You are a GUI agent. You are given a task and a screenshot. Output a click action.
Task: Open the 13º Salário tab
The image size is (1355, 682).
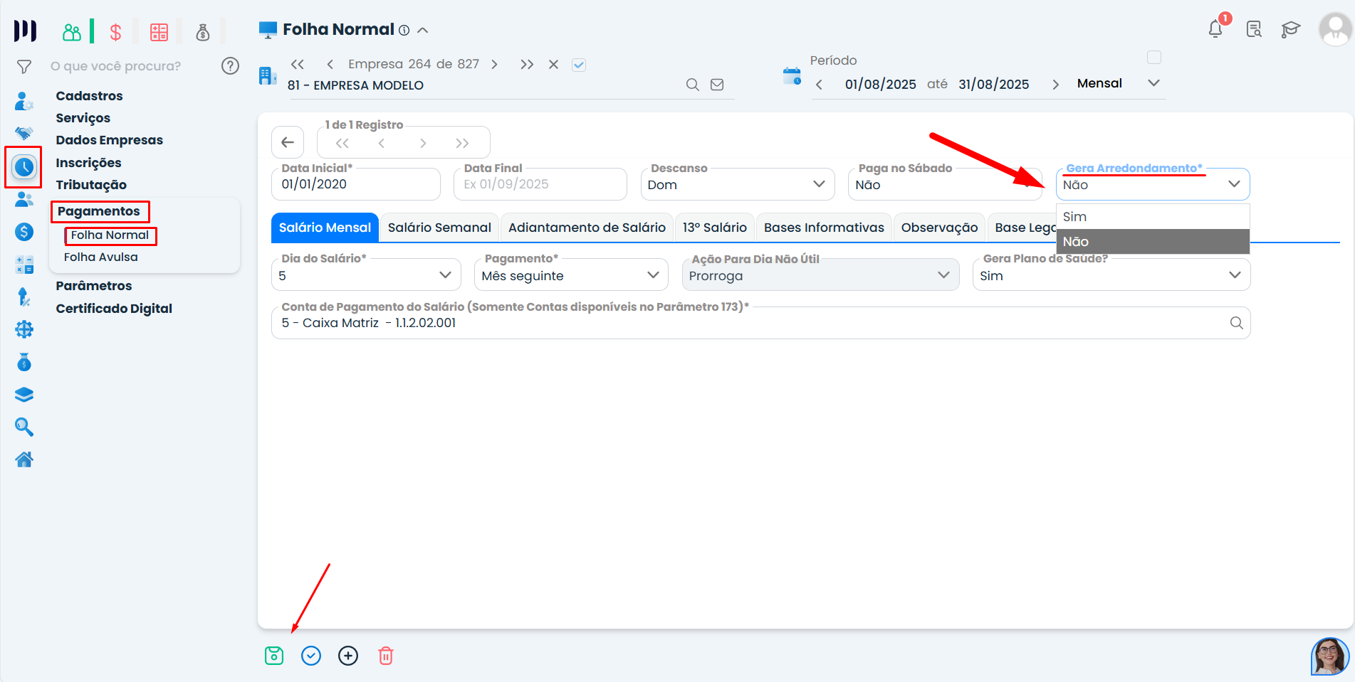pos(714,228)
